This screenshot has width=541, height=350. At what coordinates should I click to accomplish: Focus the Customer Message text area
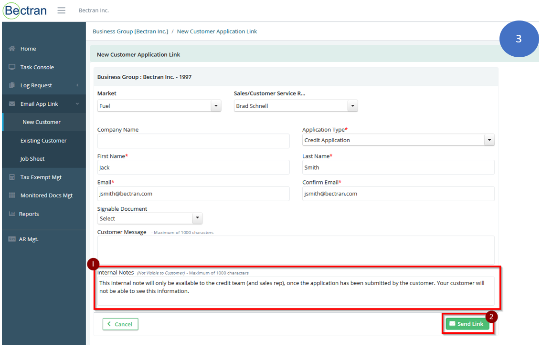(296, 250)
